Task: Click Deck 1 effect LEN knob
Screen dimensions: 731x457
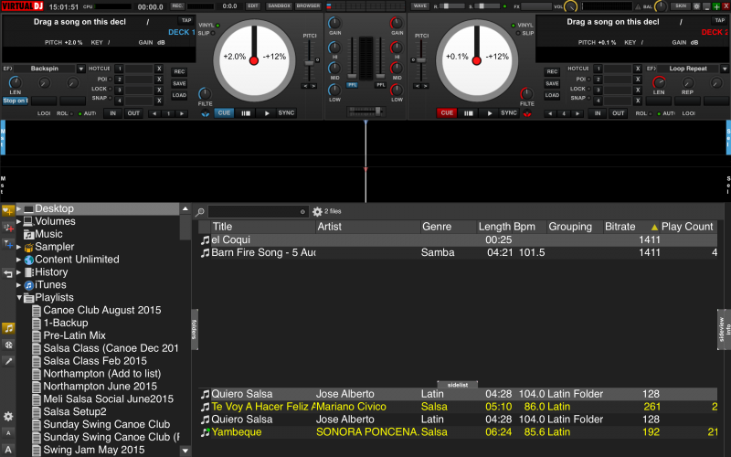Action: pos(15,82)
